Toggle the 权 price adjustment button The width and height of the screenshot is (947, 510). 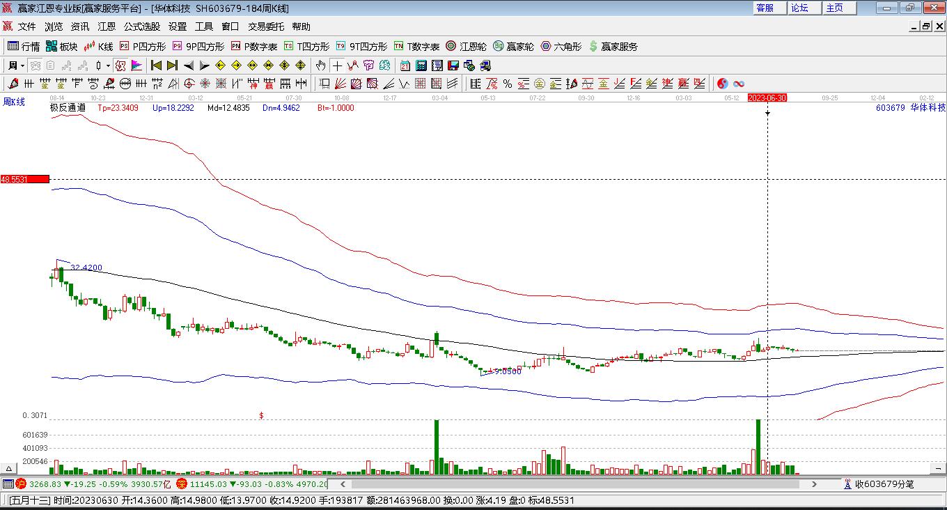[120, 65]
